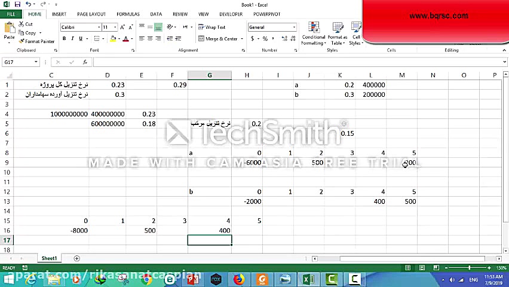Image resolution: width=509 pixels, height=287 pixels.
Task: Click Format Painter brush
Action: pyautogui.click(x=36, y=41)
